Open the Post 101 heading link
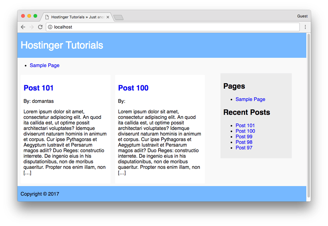Image resolution: width=328 pixels, height=226 pixels. 39,88
